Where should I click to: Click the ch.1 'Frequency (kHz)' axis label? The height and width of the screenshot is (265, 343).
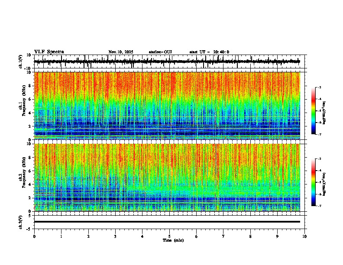tap(24, 101)
